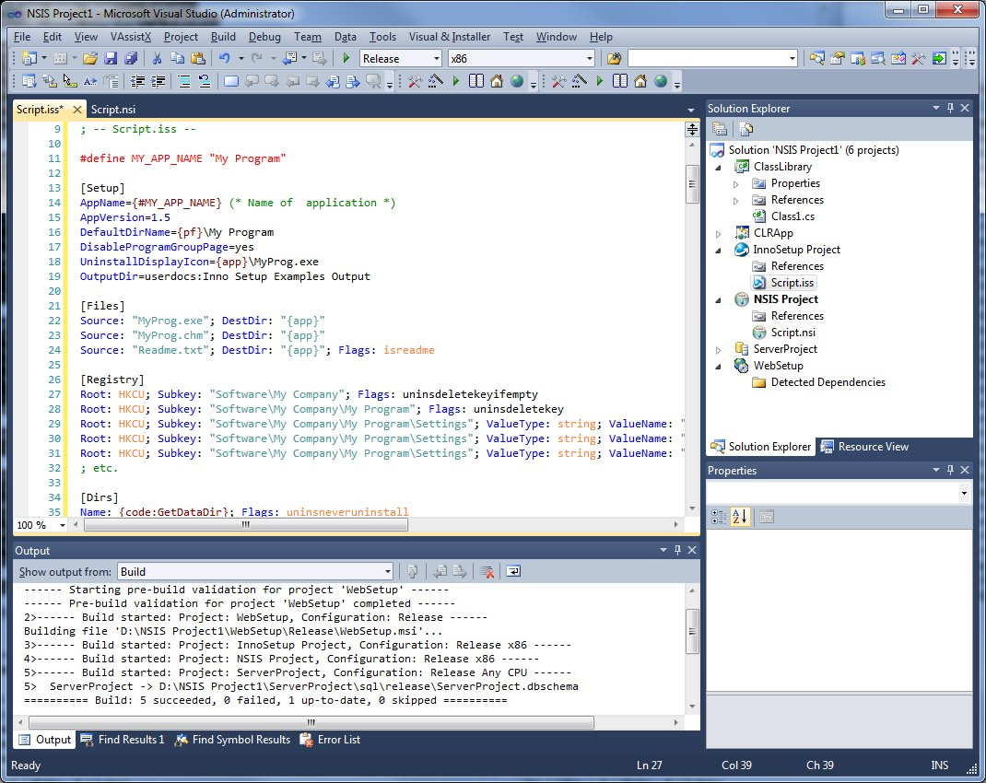
Task: Click the code editor vertical scrollbar thumb
Action: click(x=692, y=184)
